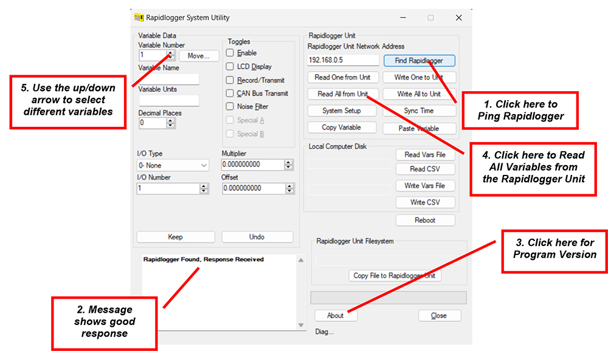
Task: Click 'Rapidlogger Found, Response Received' message
Action: coord(204,259)
